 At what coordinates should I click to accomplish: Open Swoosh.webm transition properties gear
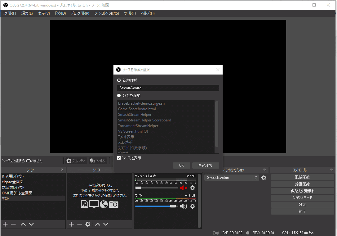[x=264, y=178]
